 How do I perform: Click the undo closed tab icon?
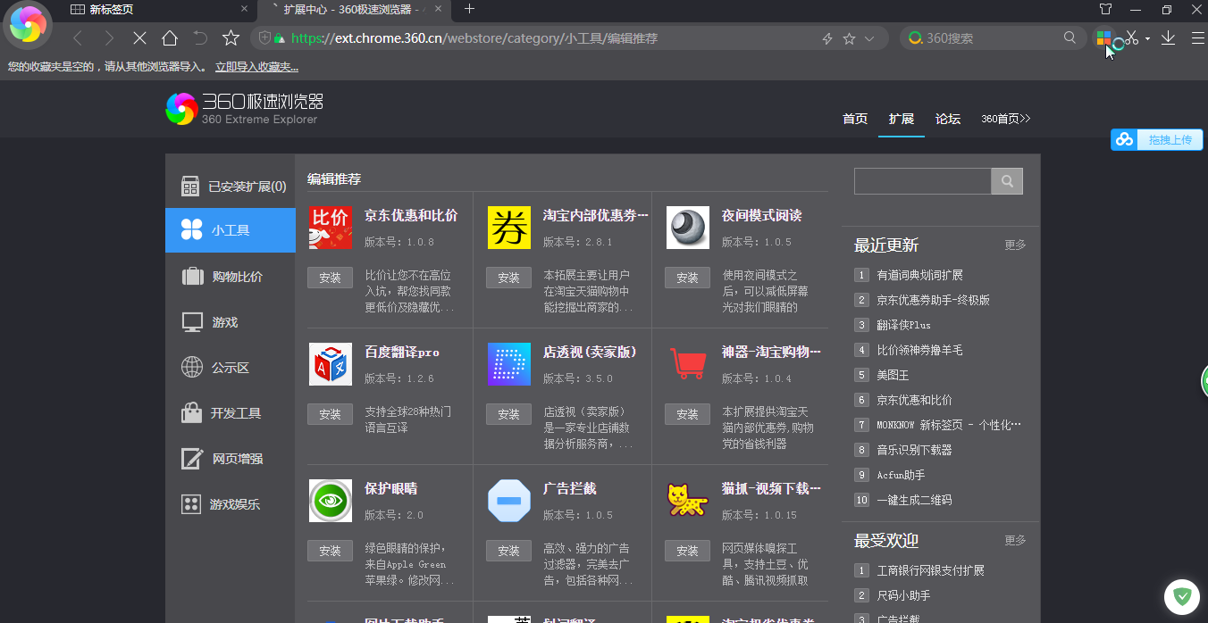(x=200, y=38)
